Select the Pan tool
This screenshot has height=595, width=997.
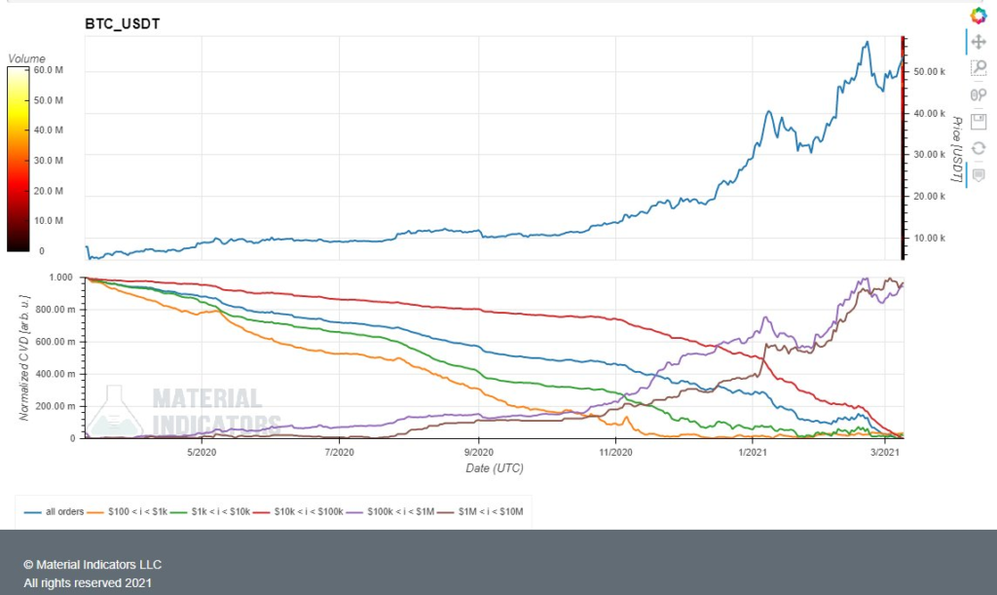(979, 42)
